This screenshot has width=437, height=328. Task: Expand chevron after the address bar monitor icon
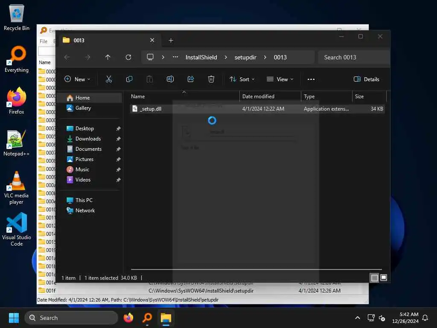(x=163, y=57)
